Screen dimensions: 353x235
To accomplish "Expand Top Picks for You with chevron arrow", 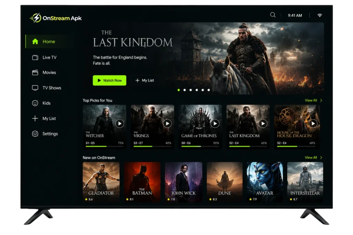I will (x=321, y=100).
